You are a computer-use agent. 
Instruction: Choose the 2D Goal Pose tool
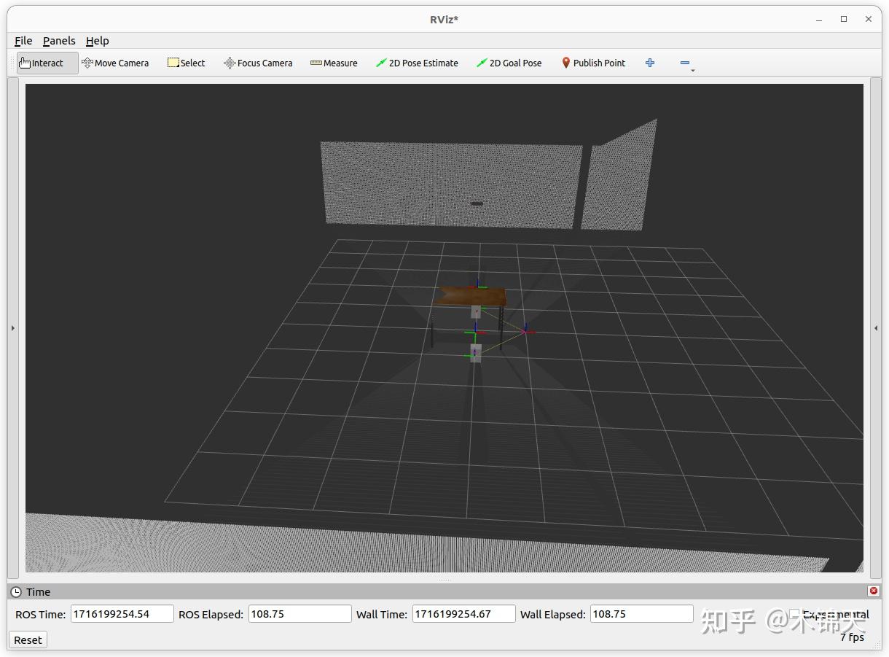pos(509,63)
